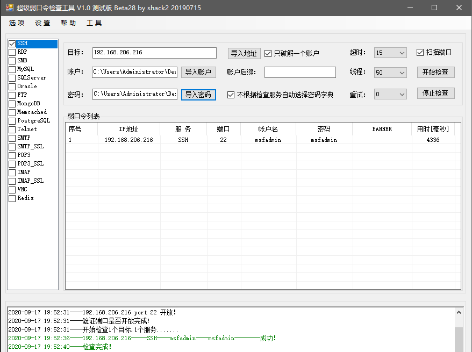This screenshot has height=352, width=472.
Task: Toggle 只破解一个账户 checkbox
Action: (x=268, y=54)
